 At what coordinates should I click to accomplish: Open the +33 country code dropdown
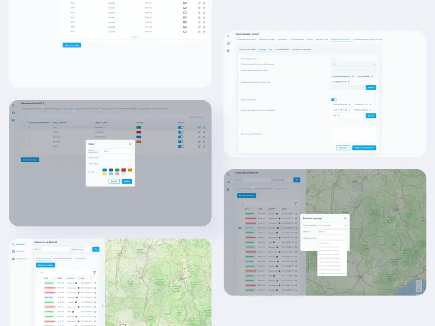tap(336, 115)
